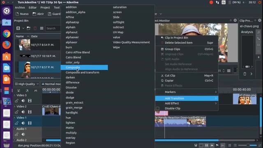Open the Word app from the dock
This screenshot has height=148, width=263.
coord(7,68)
